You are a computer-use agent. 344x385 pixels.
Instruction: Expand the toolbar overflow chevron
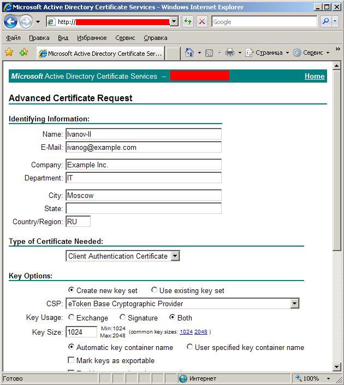coord(337,49)
